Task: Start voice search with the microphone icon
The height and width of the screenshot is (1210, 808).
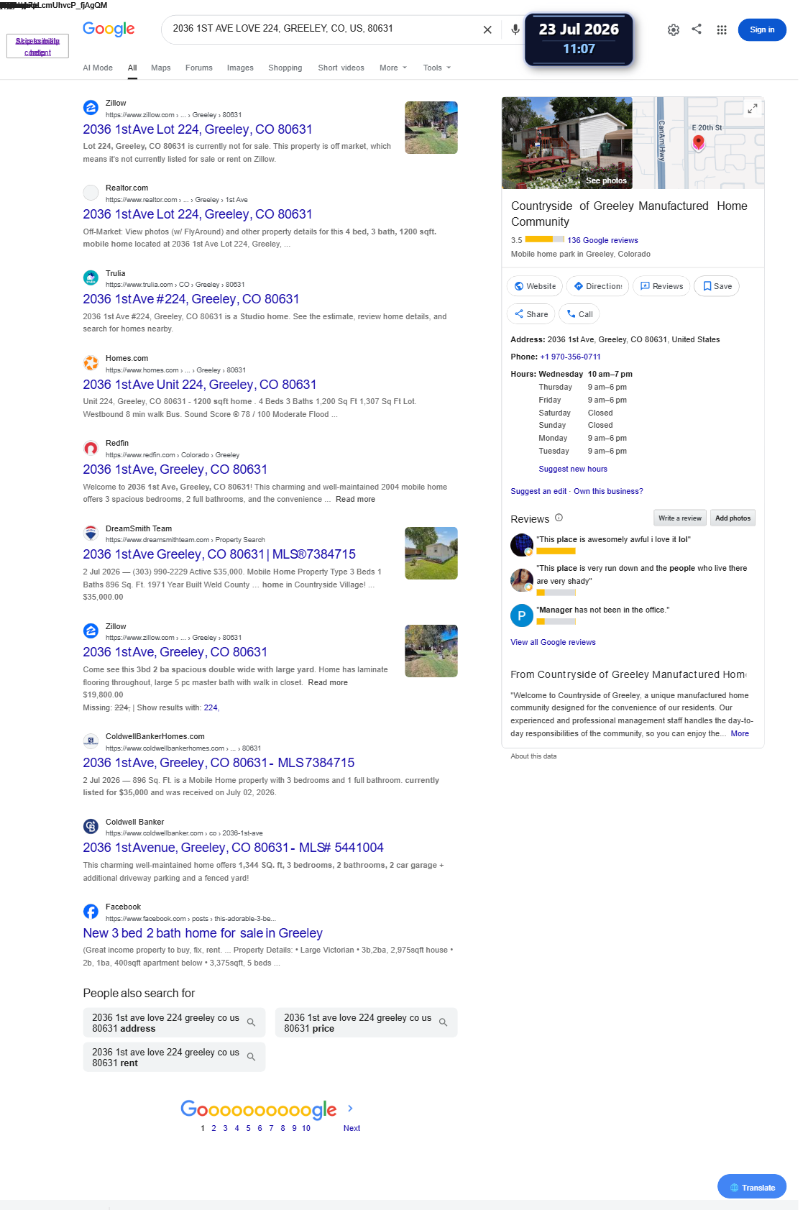Action: 515,29
